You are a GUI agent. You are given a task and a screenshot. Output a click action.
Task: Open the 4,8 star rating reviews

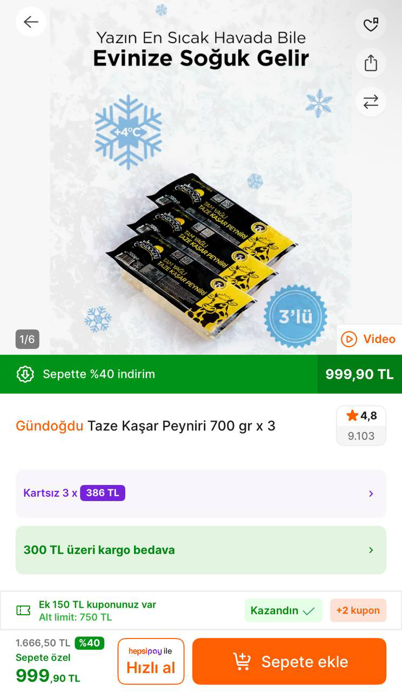(x=361, y=425)
